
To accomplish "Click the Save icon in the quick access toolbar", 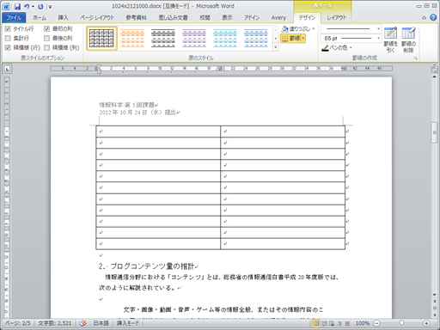I will [17, 6].
